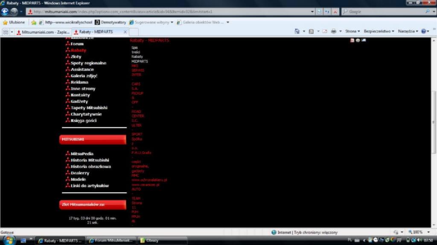Expand the Quick Tabs list arrow
This screenshot has height=245, width=437.
pyautogui.click(x=12, y=32)
